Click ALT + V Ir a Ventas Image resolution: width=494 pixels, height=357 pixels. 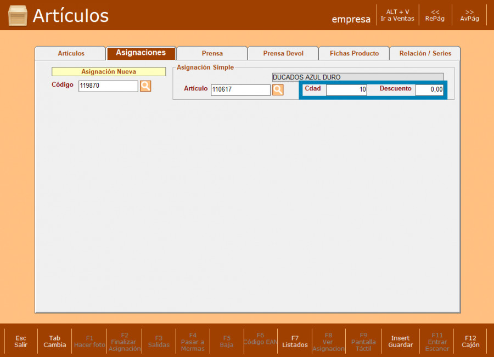click(397, 15)
